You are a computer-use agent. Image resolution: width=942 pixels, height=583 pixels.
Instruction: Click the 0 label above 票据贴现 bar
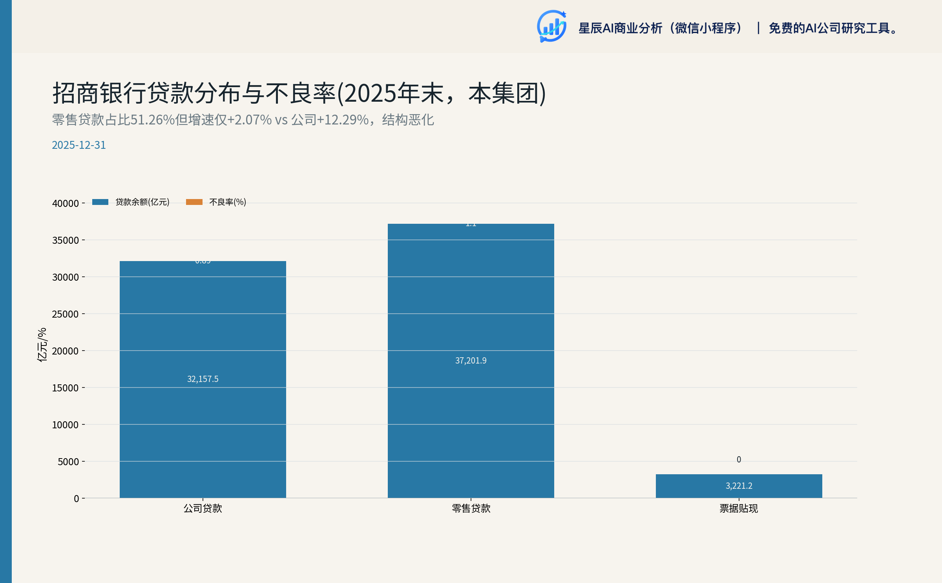pyautogui.click(x=739, y=459)
